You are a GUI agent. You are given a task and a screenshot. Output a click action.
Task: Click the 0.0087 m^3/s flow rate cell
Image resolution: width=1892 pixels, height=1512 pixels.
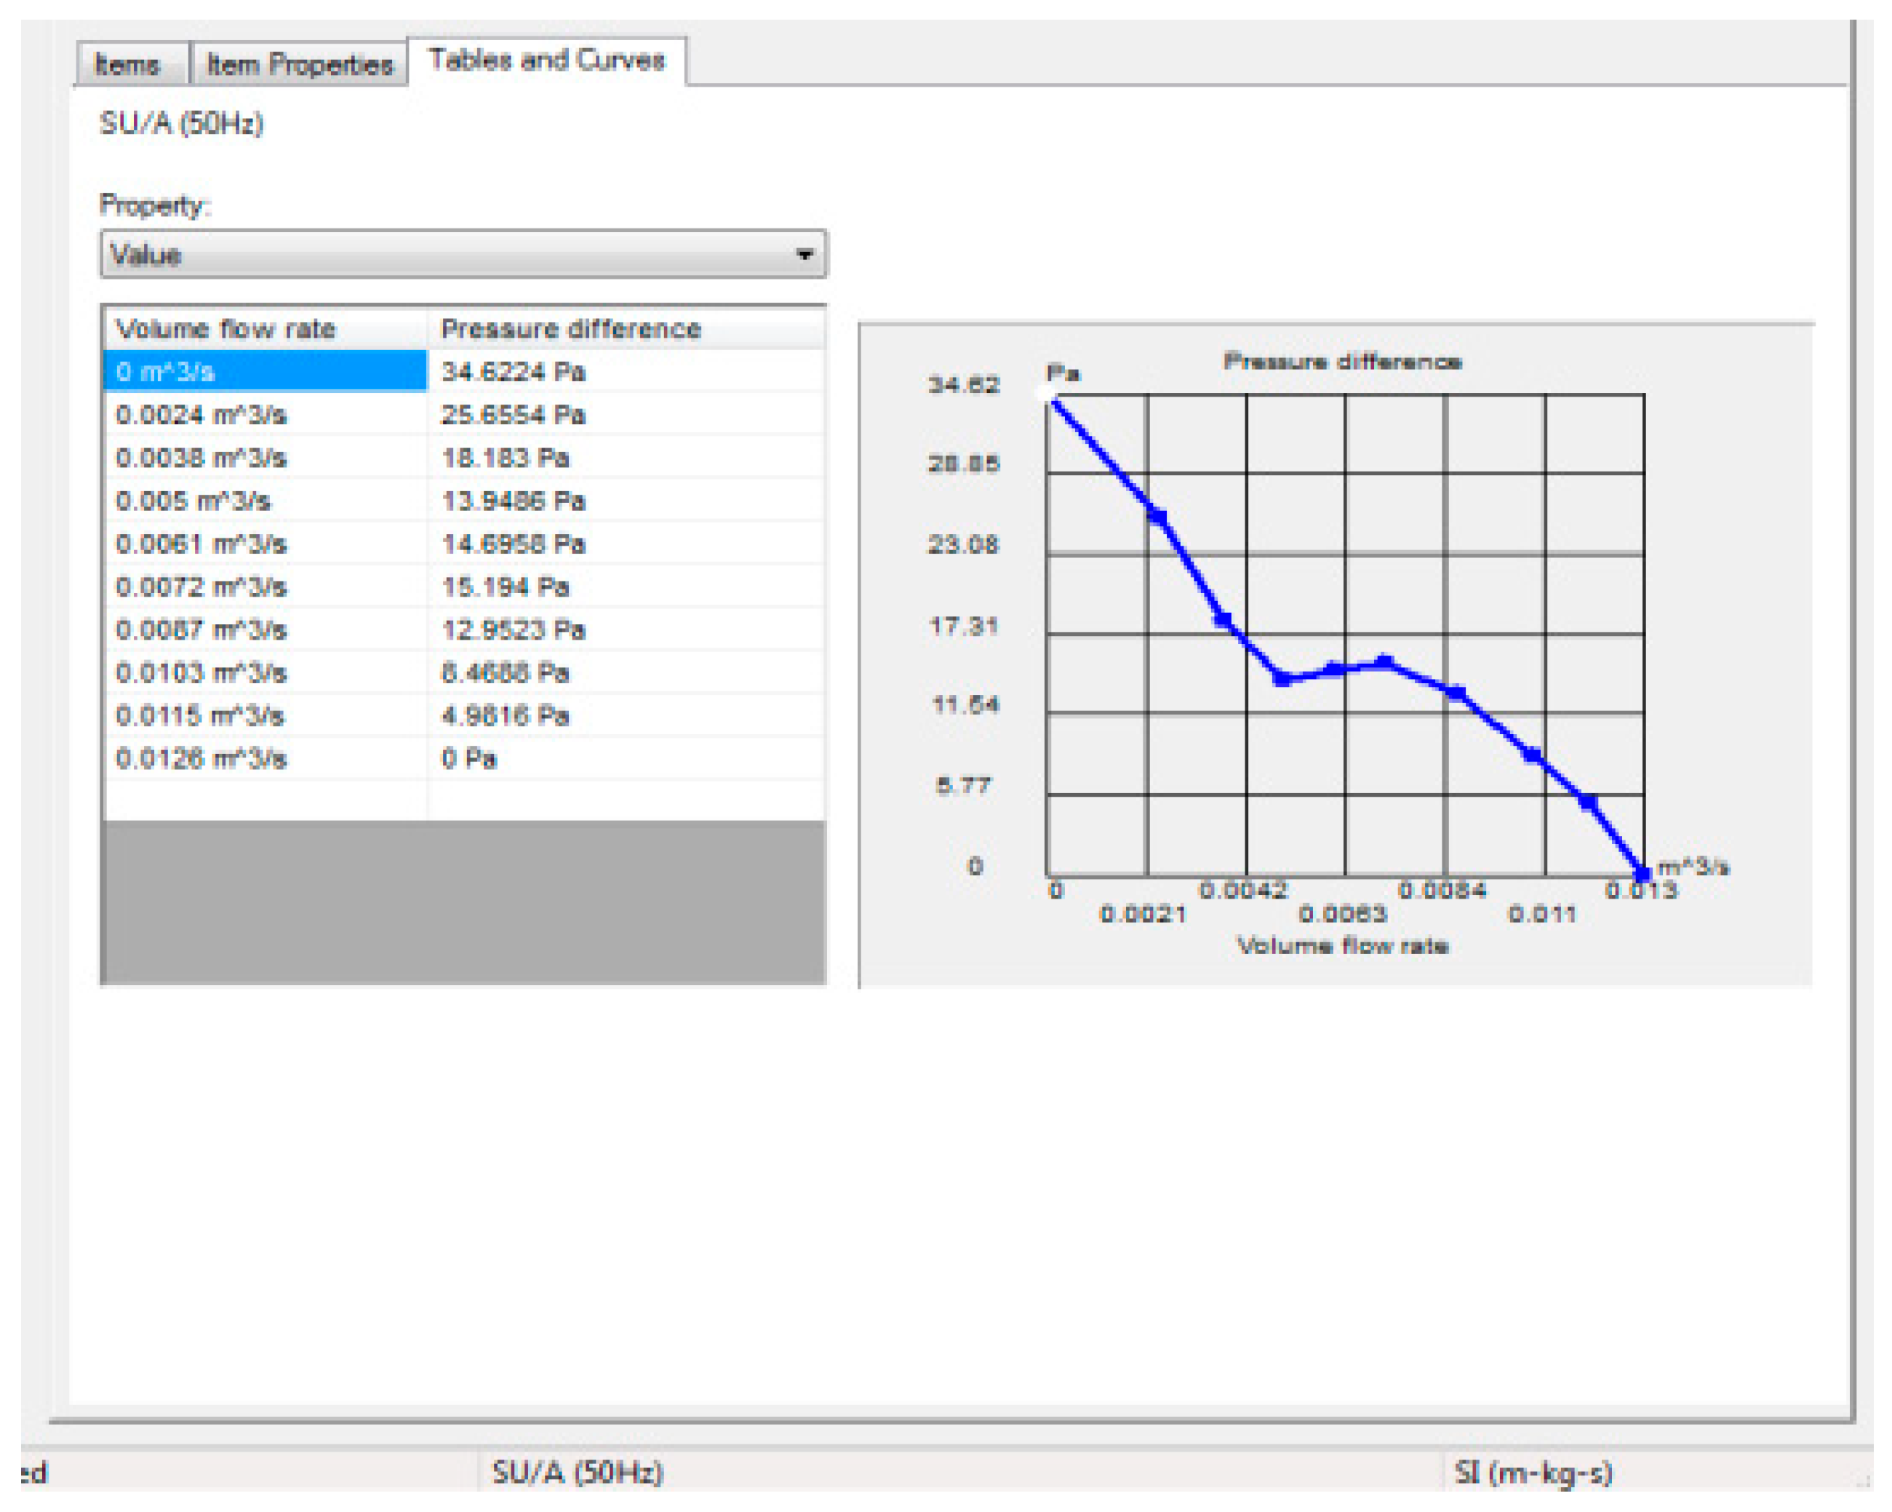click(x=201, y=629)
